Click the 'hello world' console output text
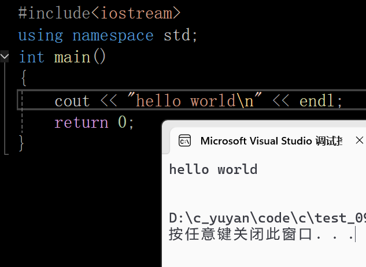The image size is (366, 267). tap(213, 169)
